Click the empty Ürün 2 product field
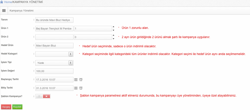Viewport: 250px width, 110px height. (54, 37)
